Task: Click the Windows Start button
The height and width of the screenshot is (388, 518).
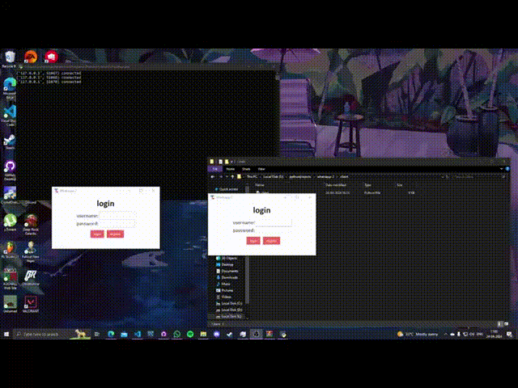Action: (6, 334)
